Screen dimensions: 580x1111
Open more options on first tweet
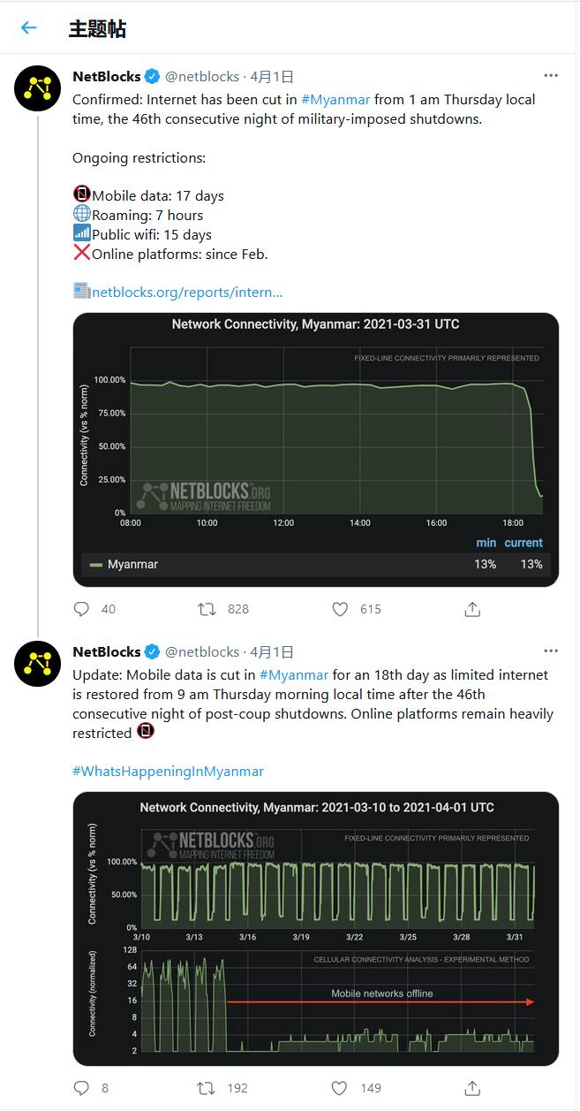pyautogui.click(x=551, y=76)
